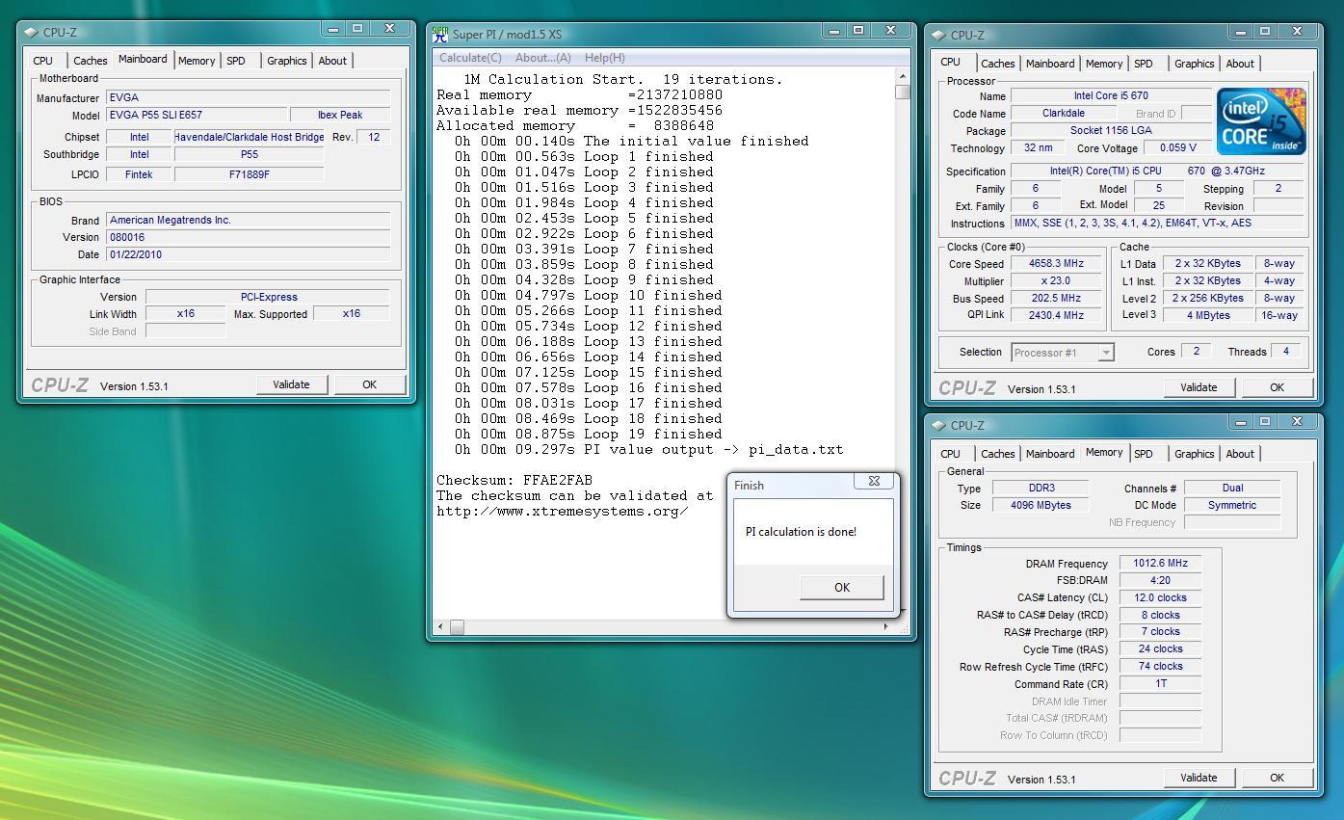This screenshot has width=1344, height=820.
Task: Click CPU-Z icon in Mainboard window title bar
Action: pos(31,33)
